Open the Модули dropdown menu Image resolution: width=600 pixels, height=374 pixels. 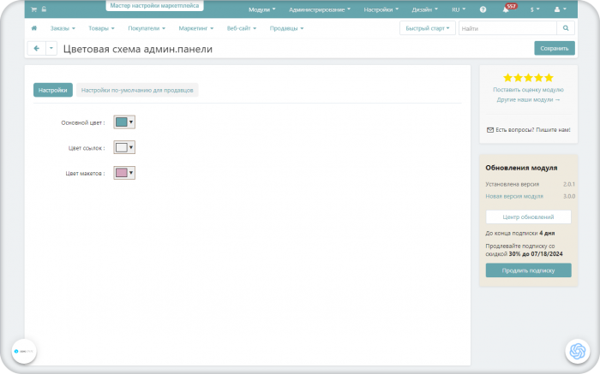click(x=261, y=9)
